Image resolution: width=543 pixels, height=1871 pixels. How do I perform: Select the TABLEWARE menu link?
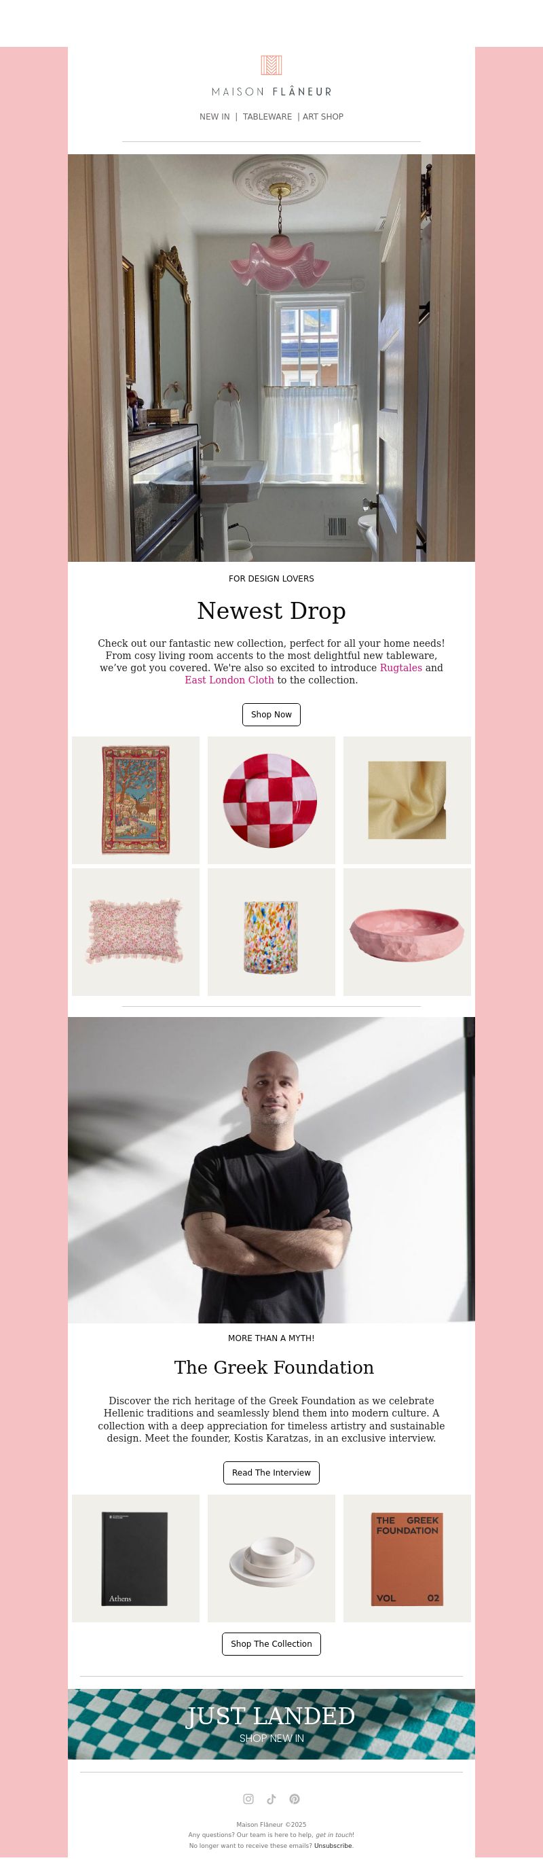coord(267,116)
